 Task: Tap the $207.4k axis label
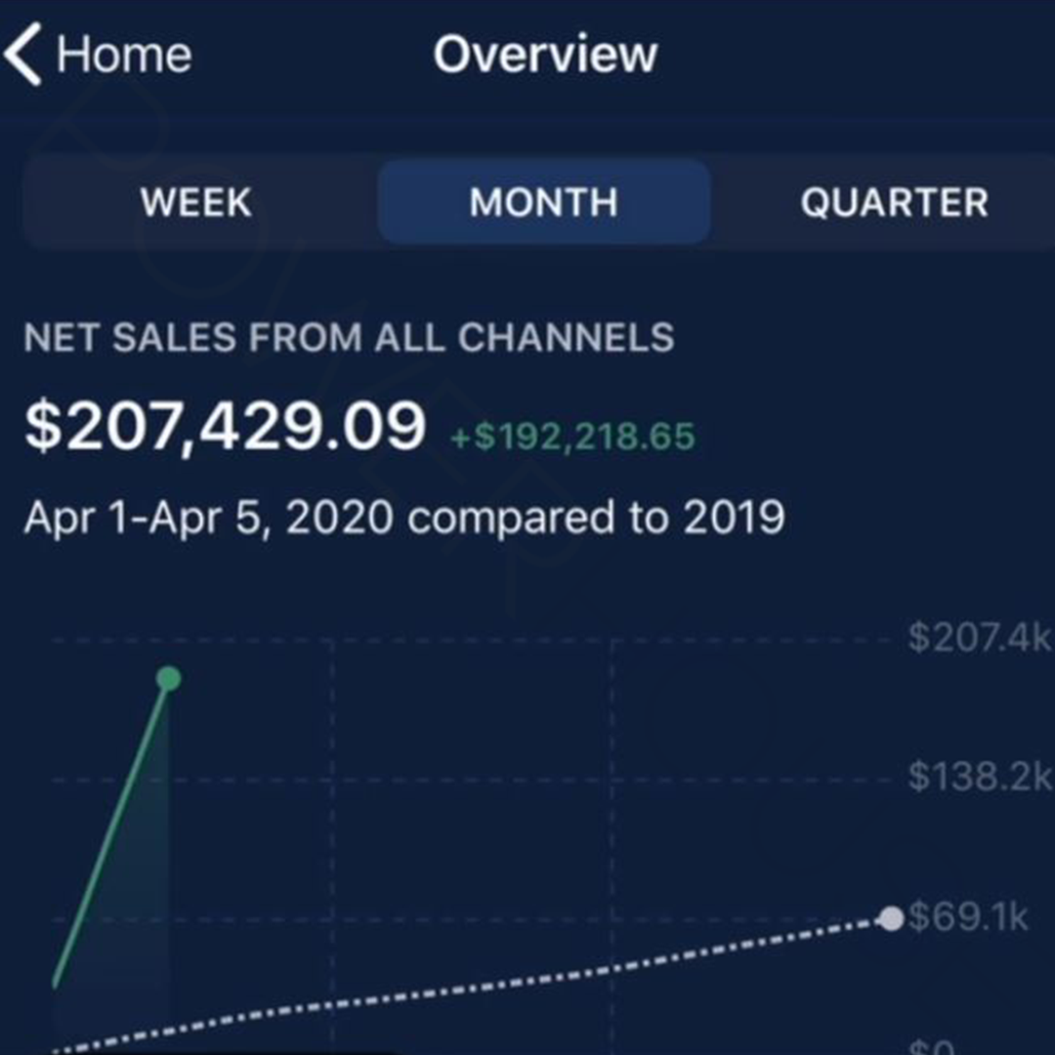[980, 639]
